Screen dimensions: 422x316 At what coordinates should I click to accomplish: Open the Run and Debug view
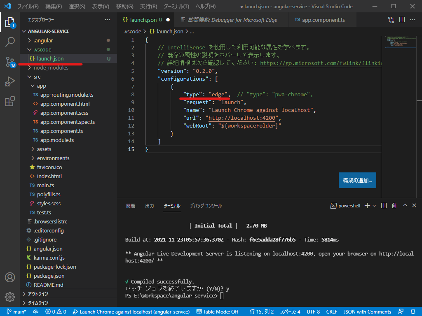pos(10,81)
